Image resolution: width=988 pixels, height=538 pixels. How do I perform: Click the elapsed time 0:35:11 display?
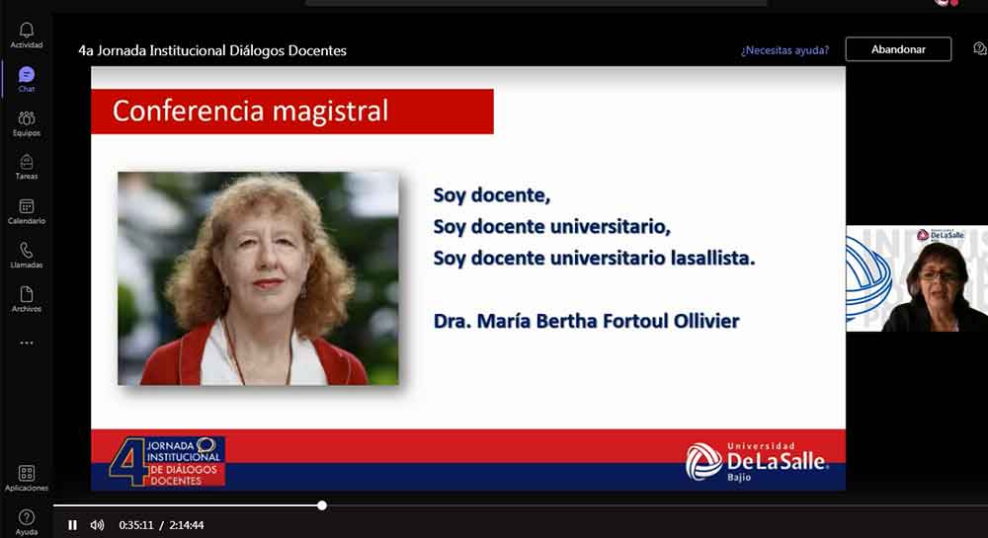pyautogui.click(x=135, y=525)
